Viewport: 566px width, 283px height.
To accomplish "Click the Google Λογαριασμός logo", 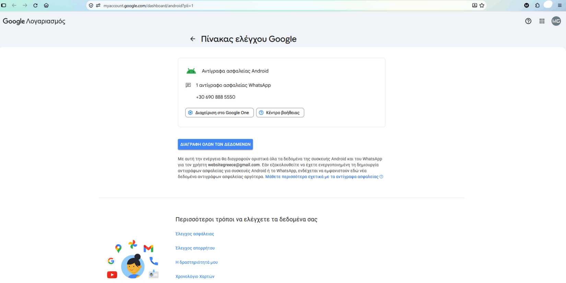I will coord(34,21).
